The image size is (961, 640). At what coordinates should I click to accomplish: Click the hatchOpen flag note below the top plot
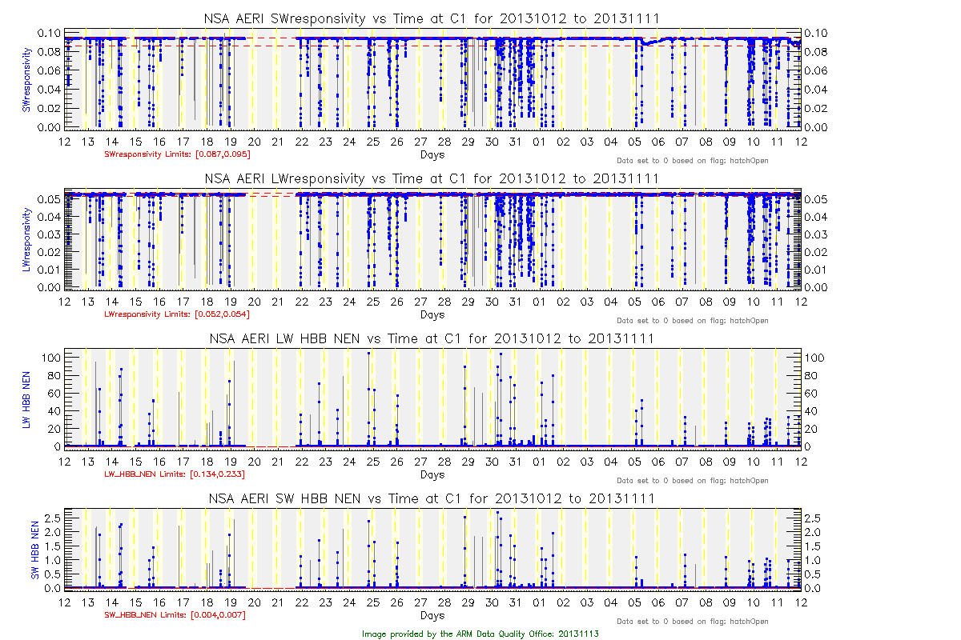tap(692, 161)
